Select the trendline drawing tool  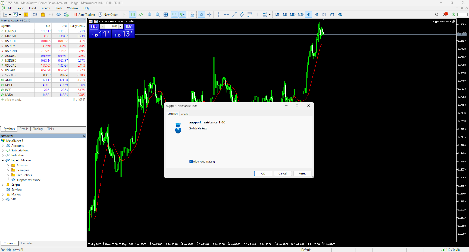point(234,15)
